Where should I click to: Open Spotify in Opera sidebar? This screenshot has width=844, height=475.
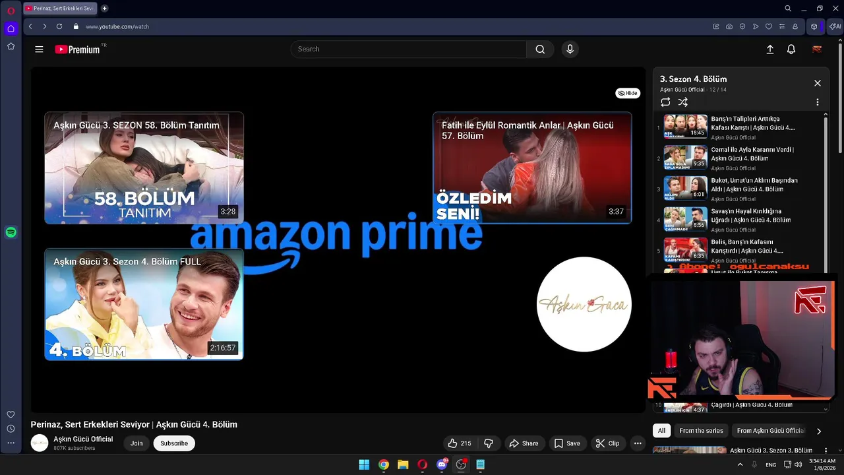11,232
